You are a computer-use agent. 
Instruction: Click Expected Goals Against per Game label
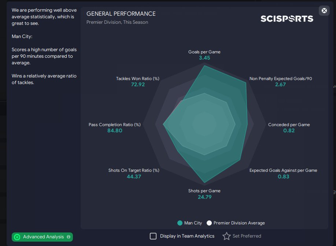click(283, 170)
